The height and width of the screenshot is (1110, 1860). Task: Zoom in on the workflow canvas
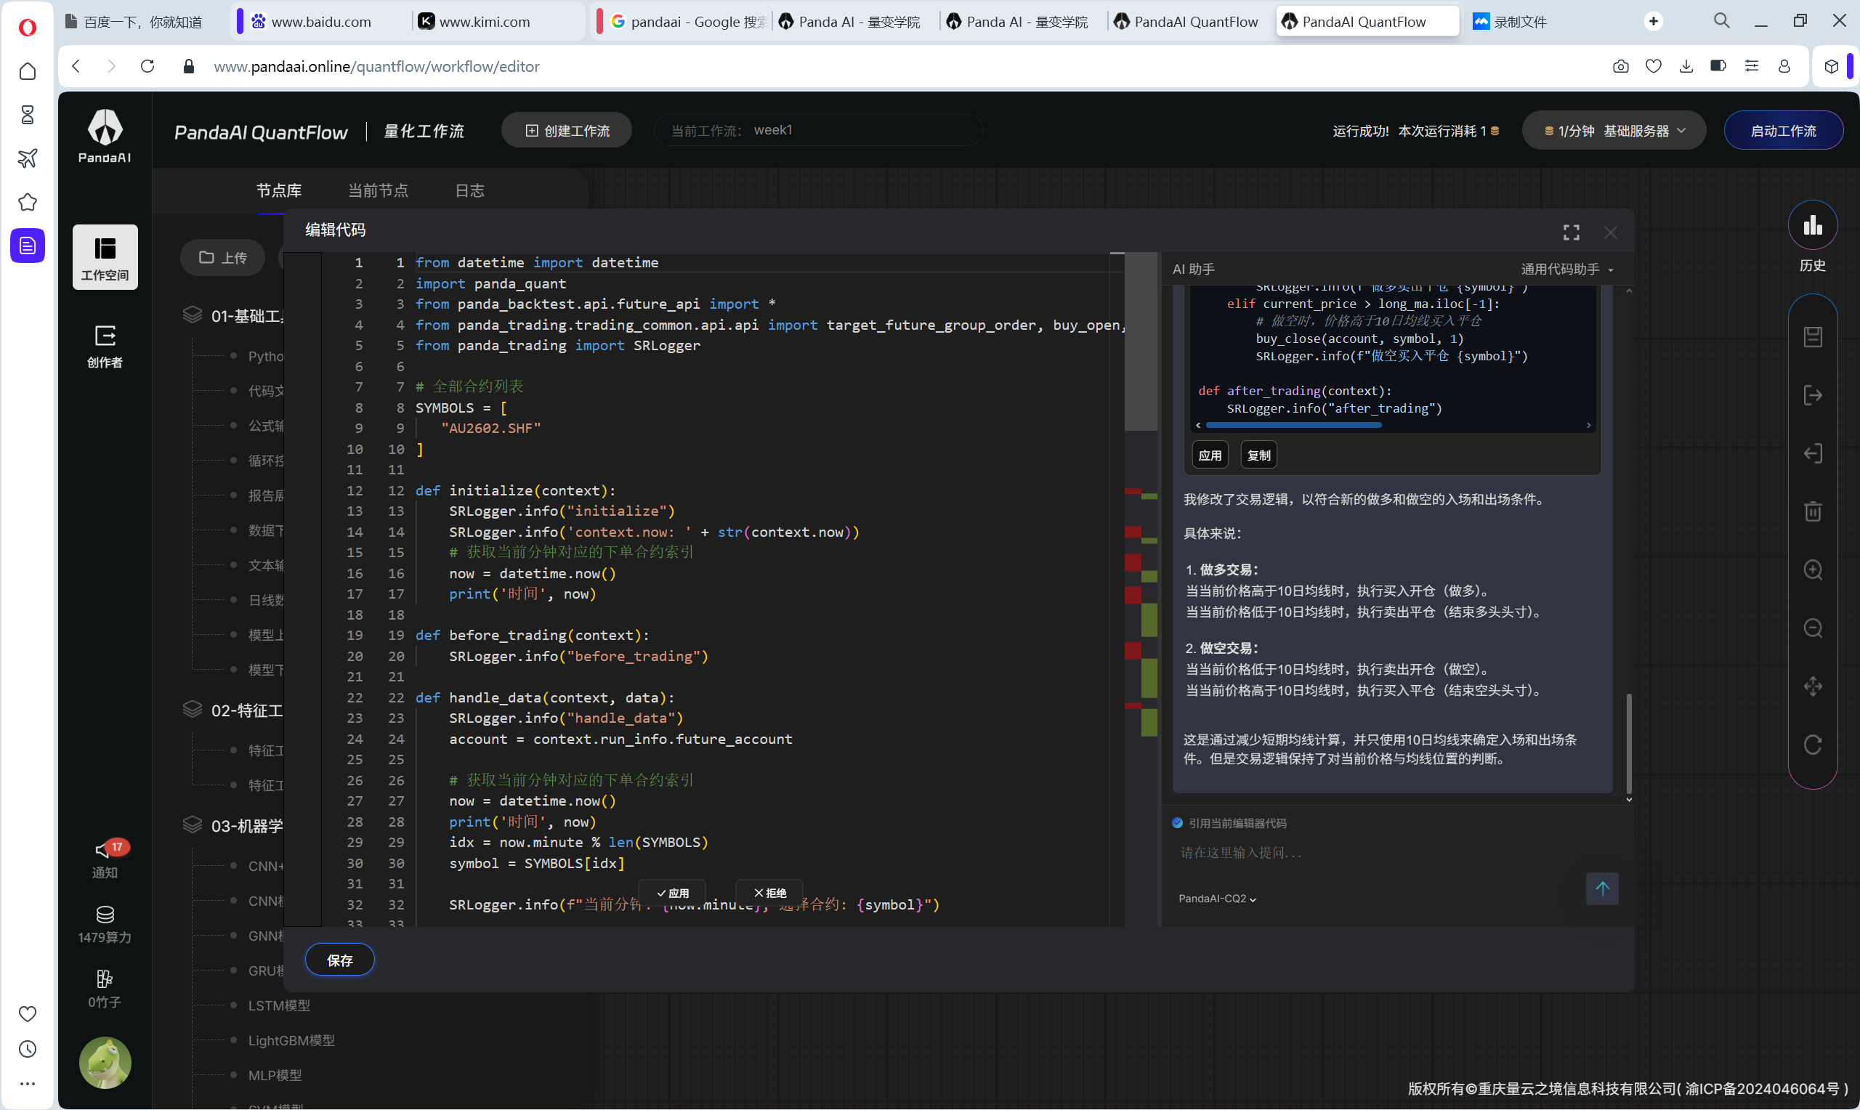point(1812,570)
